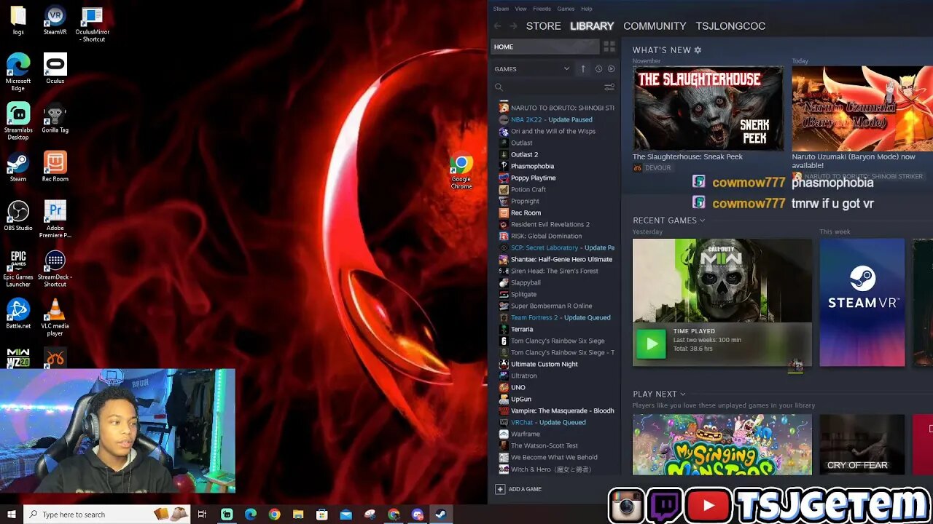Toggle collections grid view in library
Image resolution: width=933 pixels, height=524 pixels.
609,47
